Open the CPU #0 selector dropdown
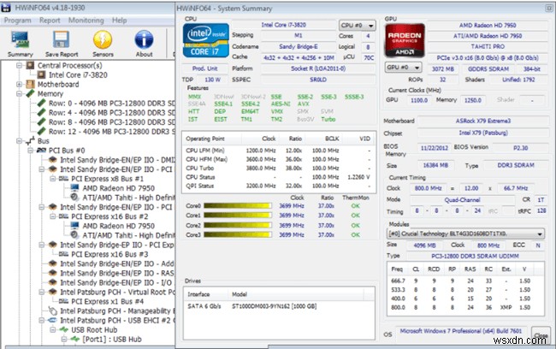 (358, 27)
